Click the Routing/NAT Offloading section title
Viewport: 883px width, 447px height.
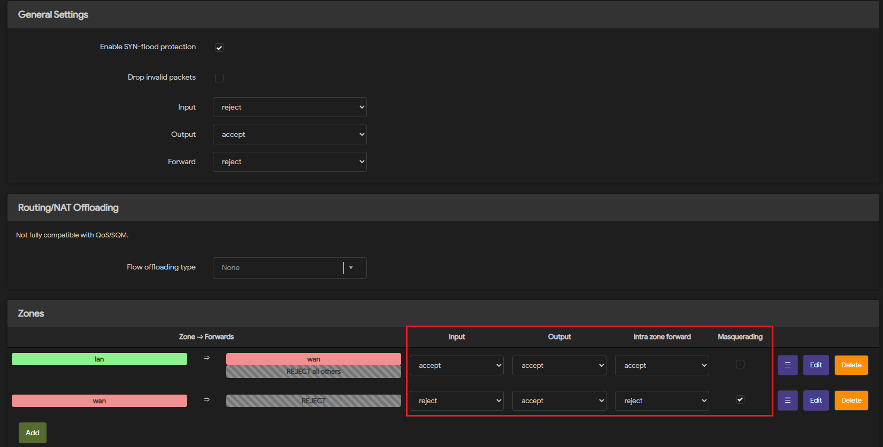point(68,207)
